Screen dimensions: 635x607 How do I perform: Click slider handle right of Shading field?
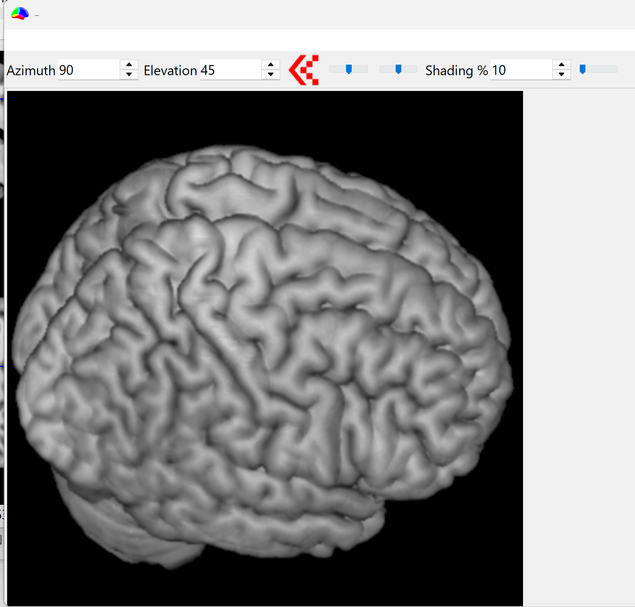(582, 69)
